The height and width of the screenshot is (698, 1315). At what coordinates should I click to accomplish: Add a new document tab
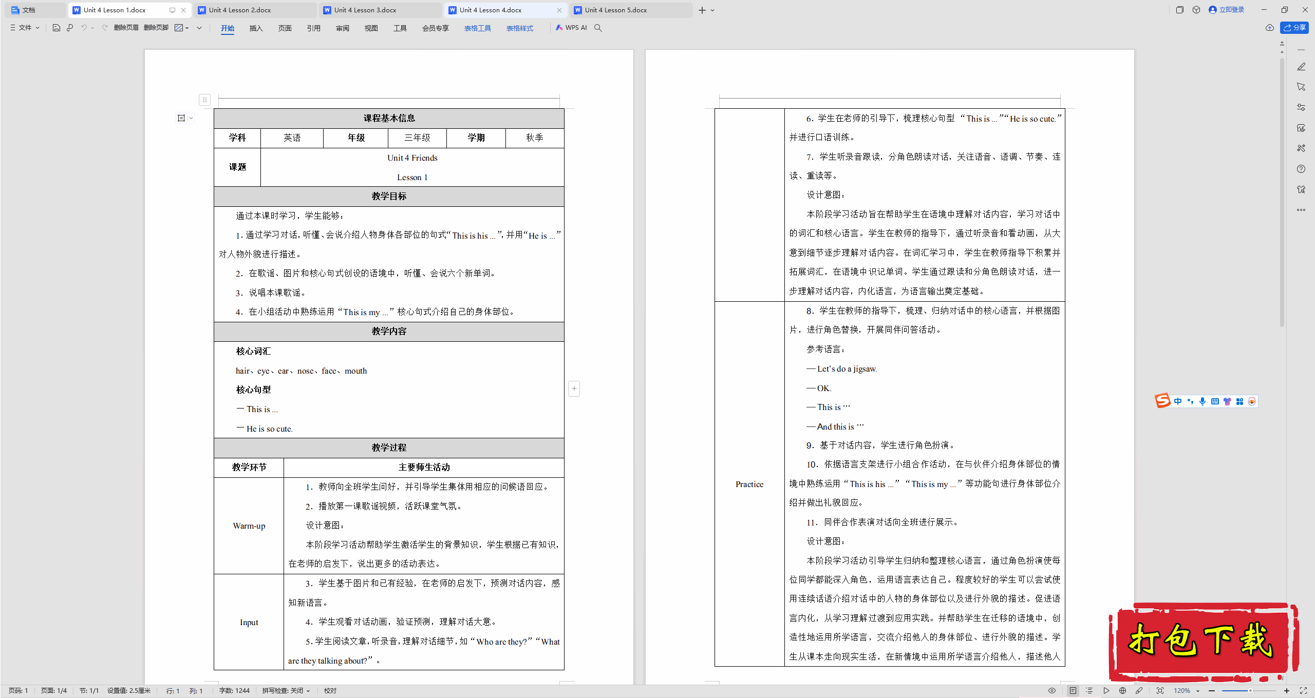pyautogui.click(x=702, y=10)
